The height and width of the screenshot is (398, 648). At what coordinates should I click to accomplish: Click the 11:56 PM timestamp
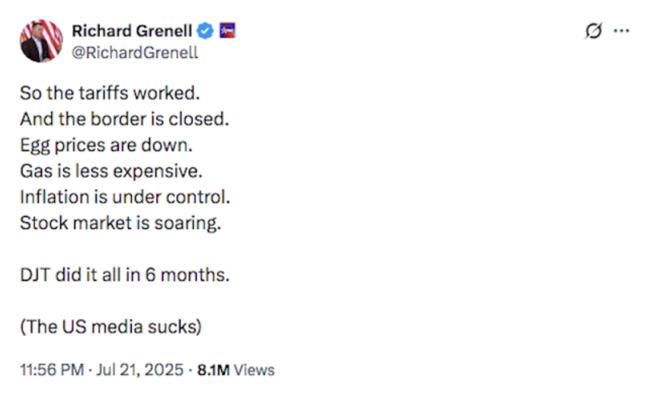click(52, 370)
